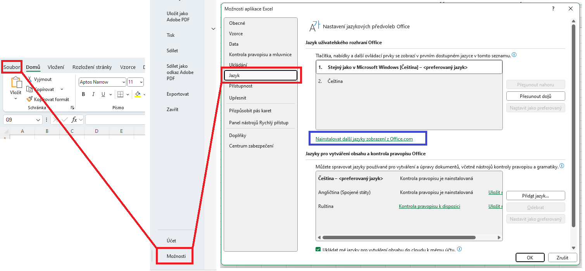The width and height of the screenshot is (585, 271).
Task: Toggle Italic formatting in ribbon
Action: click(x=93, y=94)
